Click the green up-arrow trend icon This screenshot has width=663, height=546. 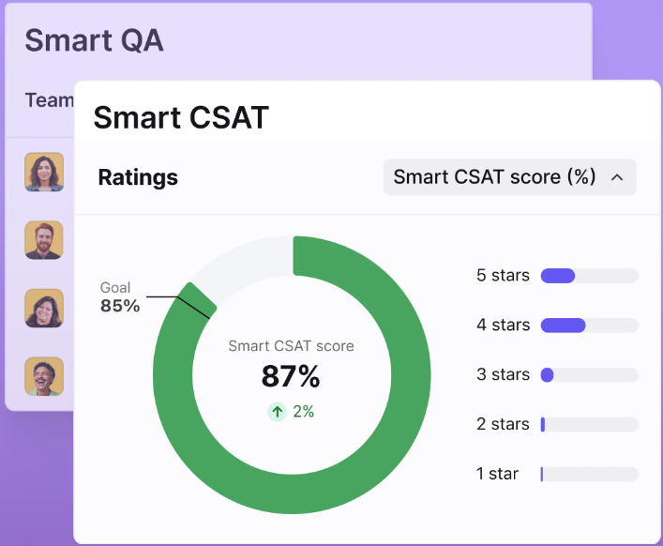point(278,412)
